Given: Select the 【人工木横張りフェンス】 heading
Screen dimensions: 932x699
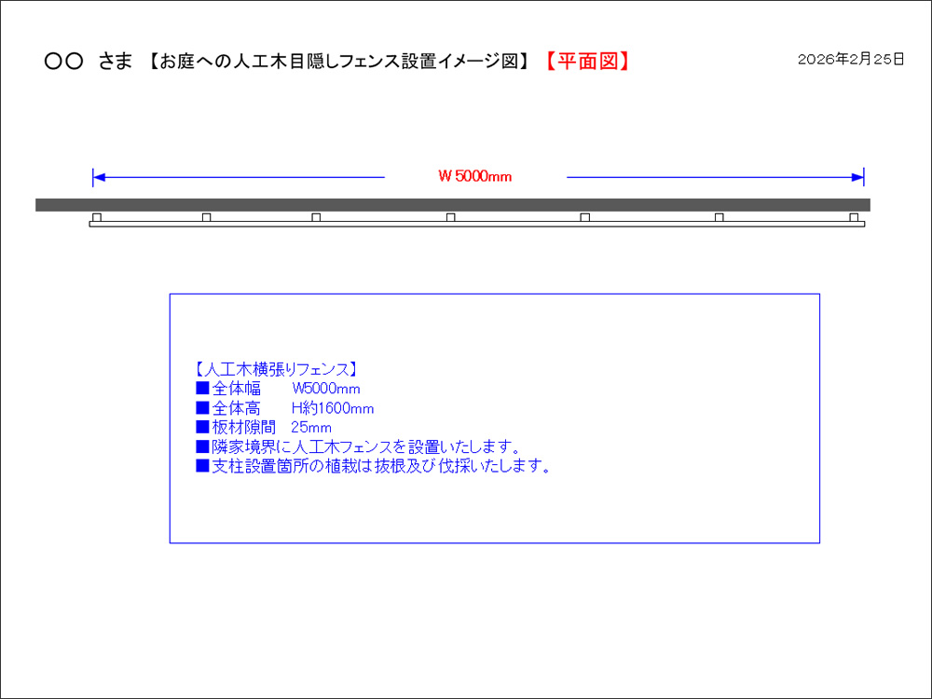Looking at the screenshot, I should click(277, 369).
